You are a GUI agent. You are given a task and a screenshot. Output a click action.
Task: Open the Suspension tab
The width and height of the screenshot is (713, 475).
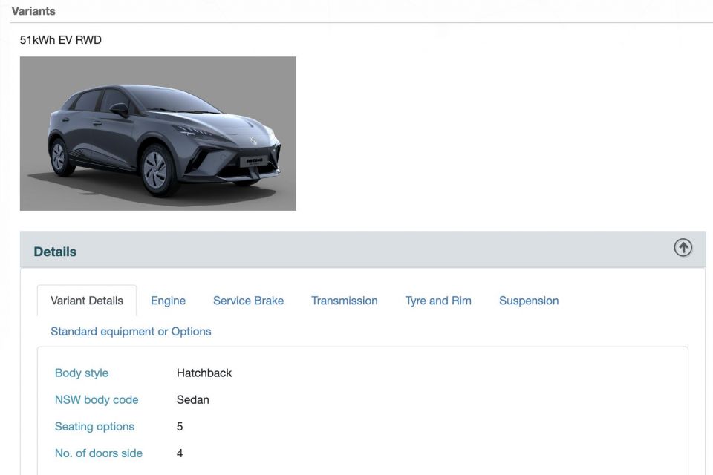point(529,301)
